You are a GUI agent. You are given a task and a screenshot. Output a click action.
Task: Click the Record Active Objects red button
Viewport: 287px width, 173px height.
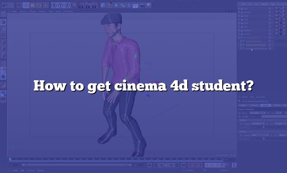point(190,165)
